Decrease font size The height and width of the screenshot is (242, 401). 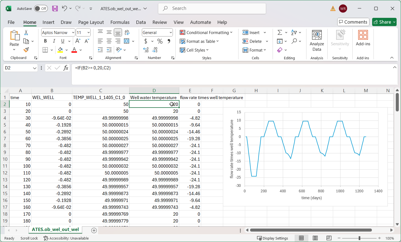87,41
